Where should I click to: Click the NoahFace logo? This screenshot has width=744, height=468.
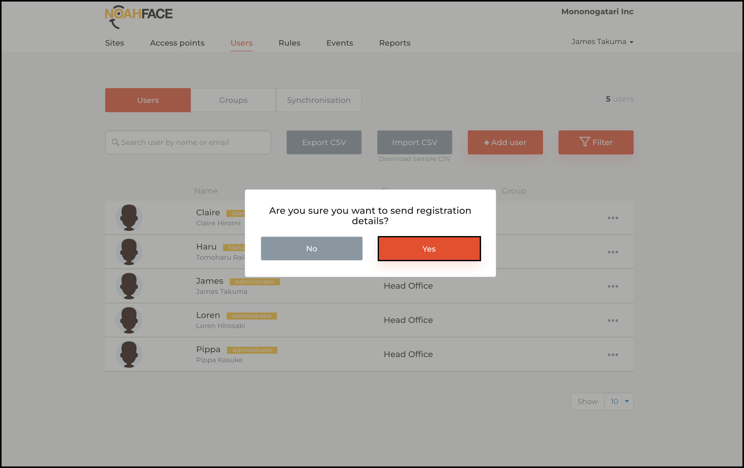pos(138,16)
